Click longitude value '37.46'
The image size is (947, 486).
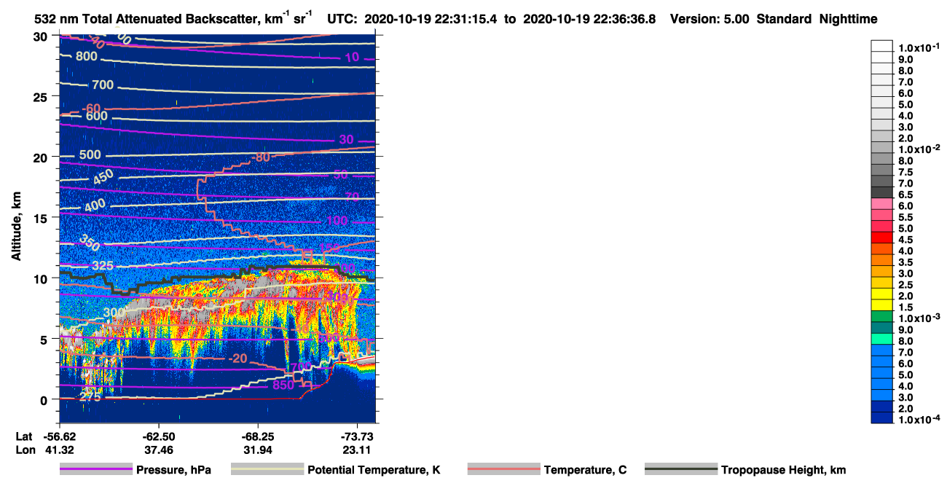point(159,450)
